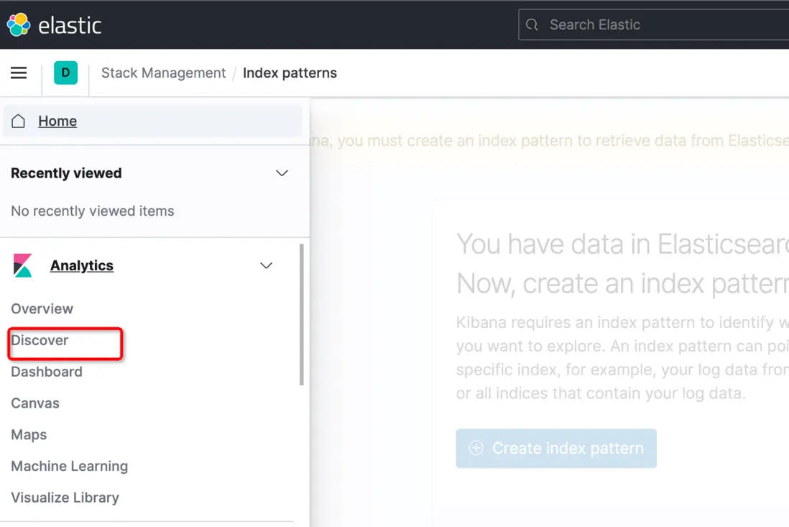Collapse the Analytics section chevron

266,265
